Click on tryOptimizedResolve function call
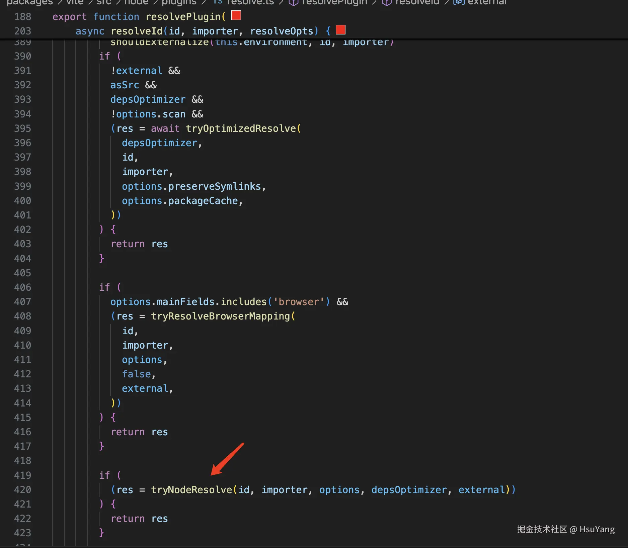This screenshot has height=548, width=628. [x=241, y=128]
